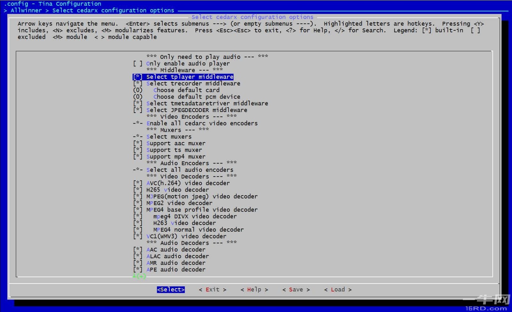Click MJPEG(motion jpeg) video decoder entry

point(202,196)
